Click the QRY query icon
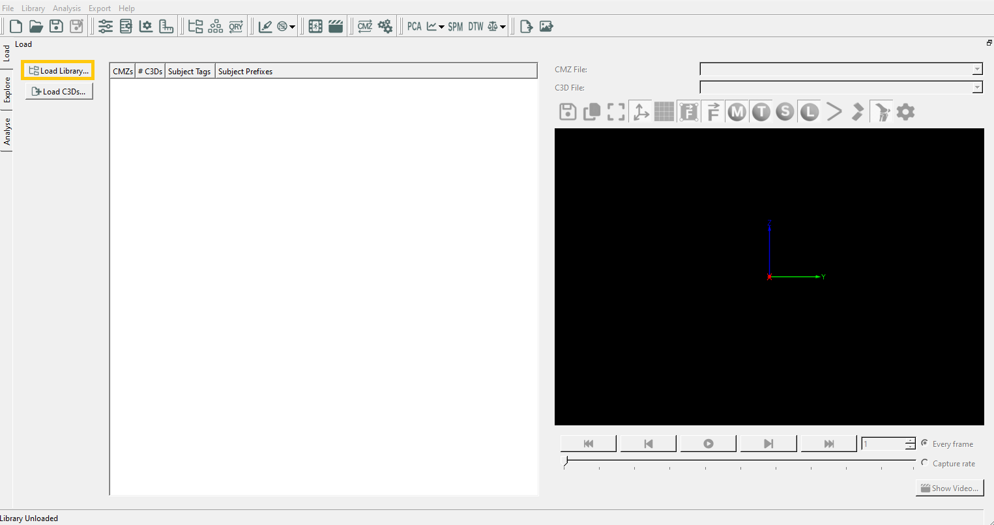Image resolution: width=994 pixels, height=525 pixels. (236, 26)
